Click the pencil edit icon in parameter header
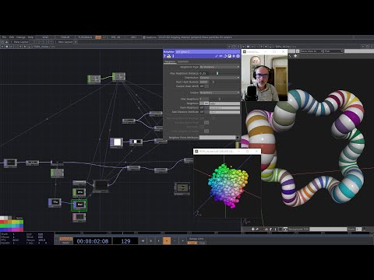The width and height of the screenshot is (374, 280). tap(217, 56)
